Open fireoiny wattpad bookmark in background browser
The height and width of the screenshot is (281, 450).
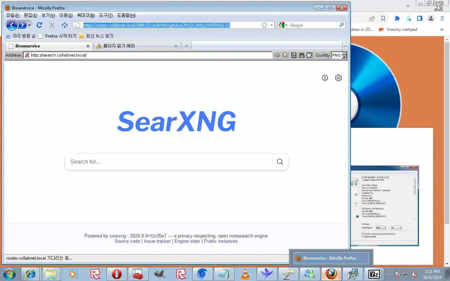tap(398, 30)
